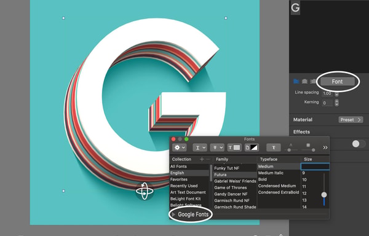369x236 pixels.
Task: Click the Collection list scrollbar
Action: coord(211,173)
